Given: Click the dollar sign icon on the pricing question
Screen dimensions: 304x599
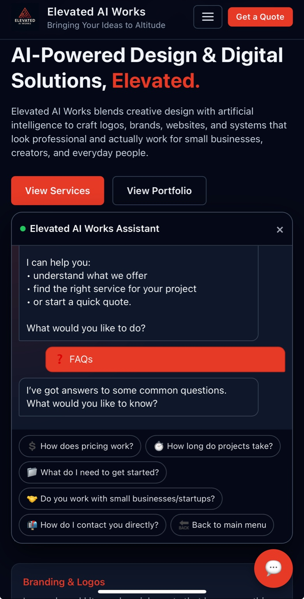Looking at the screenshot, I should tap(32, 446).
